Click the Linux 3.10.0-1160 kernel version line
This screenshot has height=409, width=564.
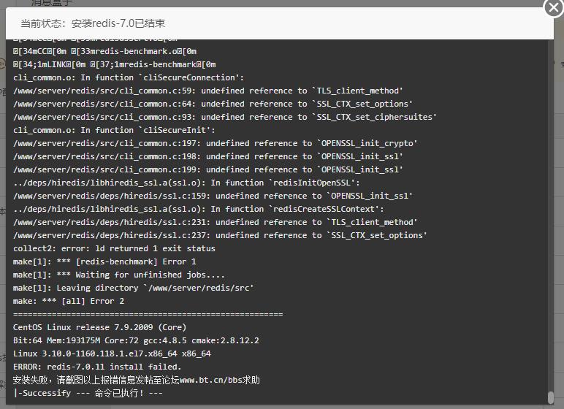[x=112, y=353]
